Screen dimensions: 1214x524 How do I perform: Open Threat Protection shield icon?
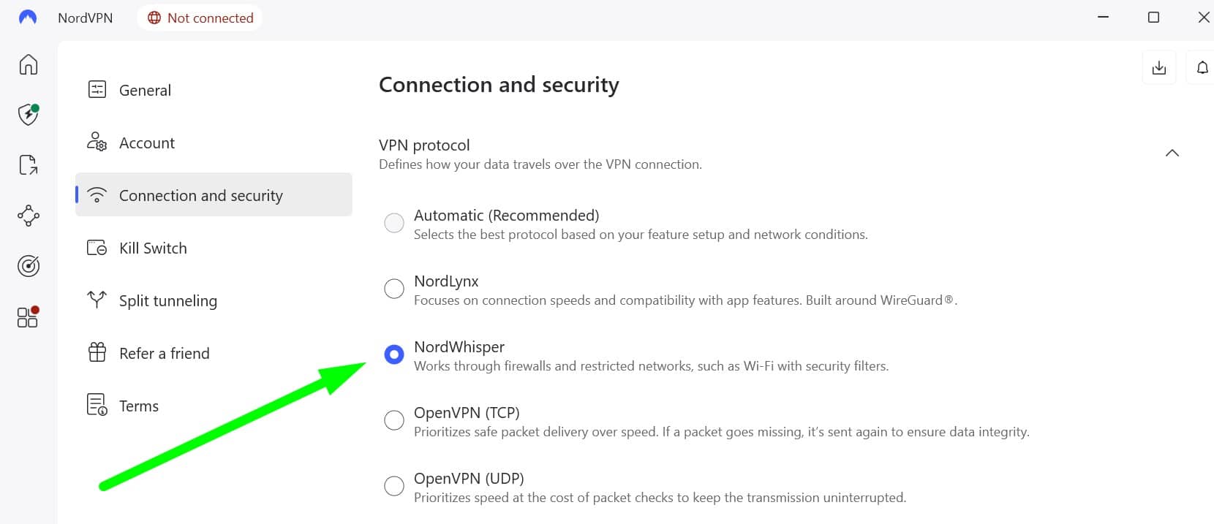(28, 114)
